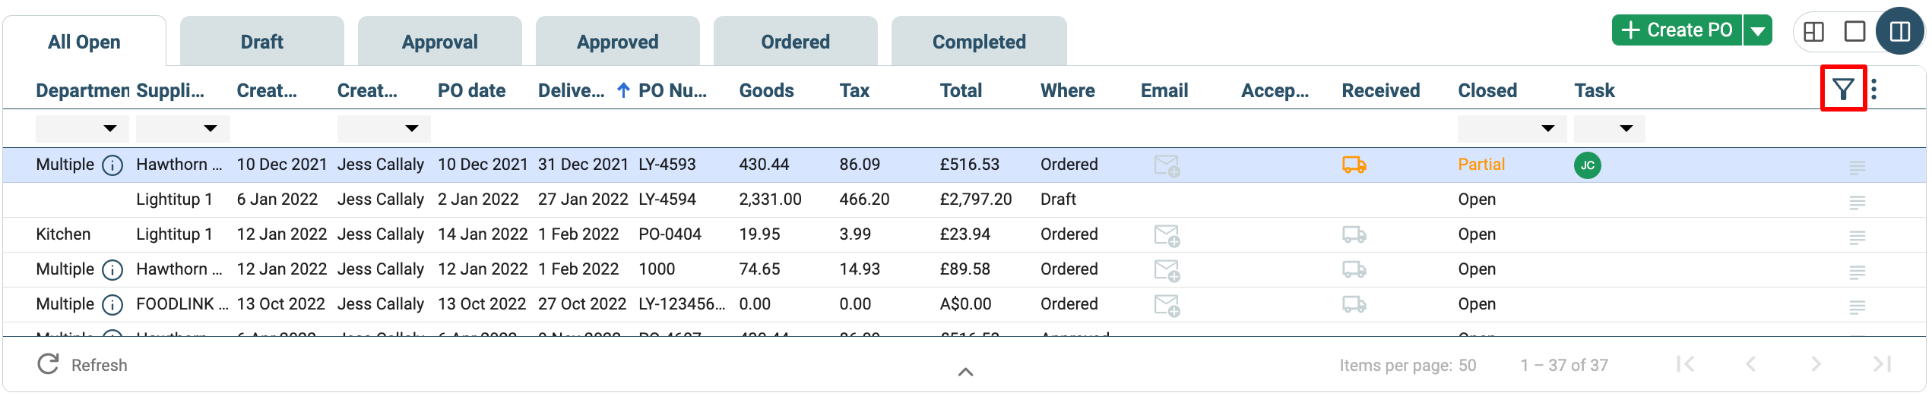Click the info icon beside first Multiple
The width and height of the screenshot is (1932, 396).
(112, 165)
